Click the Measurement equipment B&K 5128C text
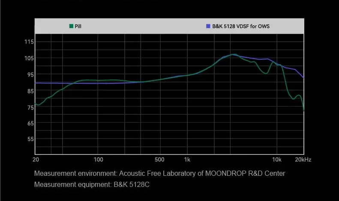Image resolution: width=339 pixels, height=201 pixels. 92,184
